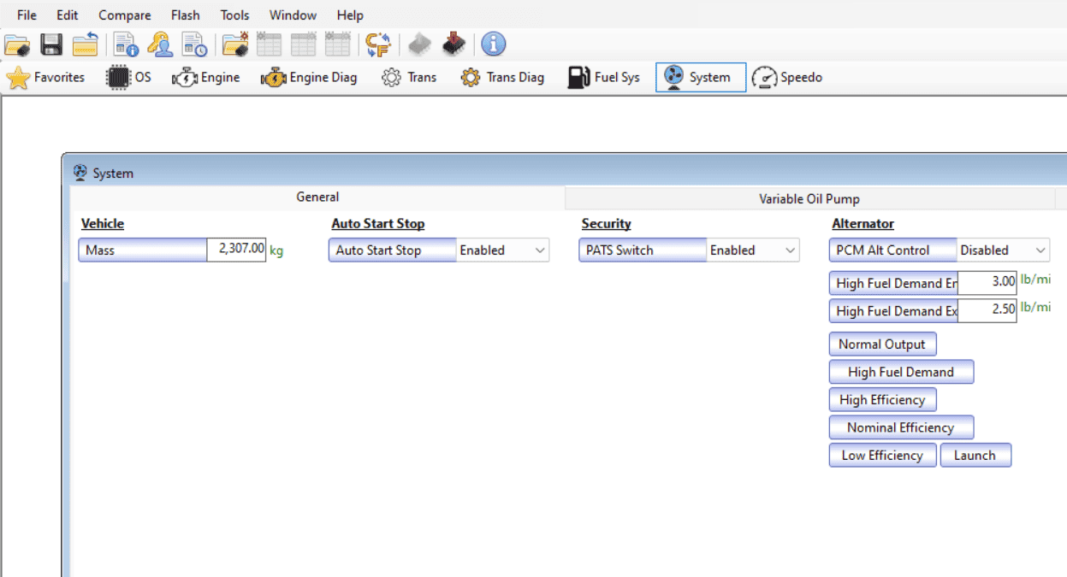Open the document with clock icon
The height and width of the screenshot is (577, 1067).
[194, 44]
